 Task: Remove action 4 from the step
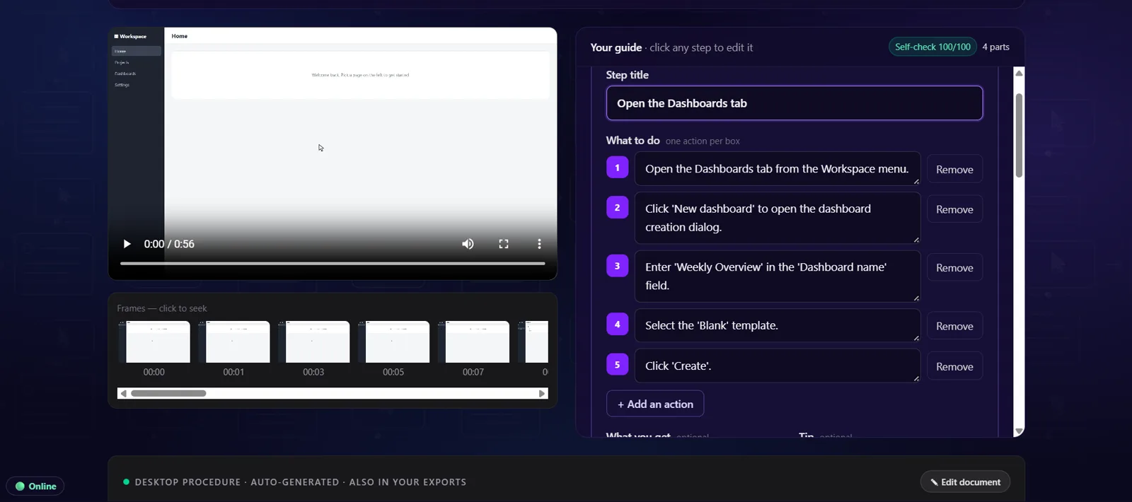(x=954, y=326)
